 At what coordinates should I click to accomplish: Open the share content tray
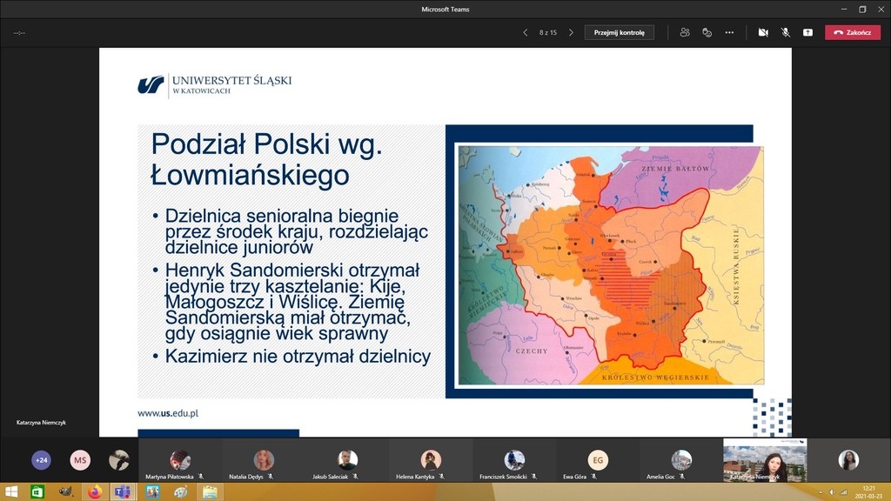pos(807,32)
